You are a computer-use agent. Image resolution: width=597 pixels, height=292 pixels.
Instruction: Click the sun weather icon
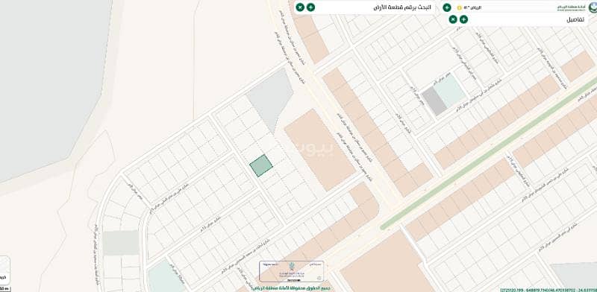click(x=459, y=7)
